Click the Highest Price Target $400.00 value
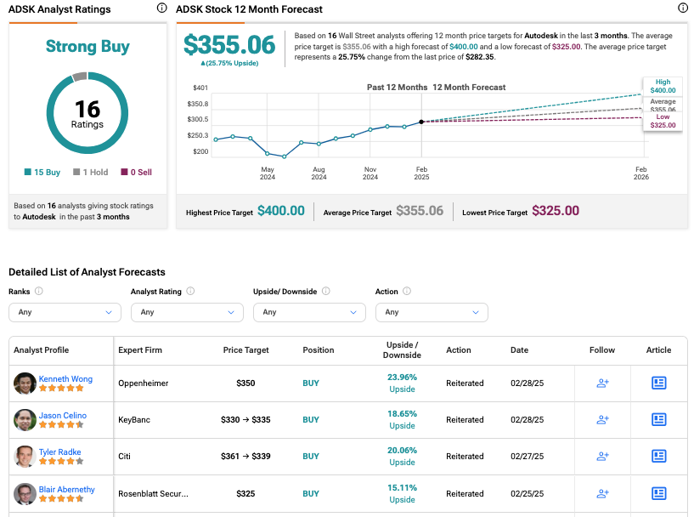The image size is (694, 517). click(x=281, y=211)
